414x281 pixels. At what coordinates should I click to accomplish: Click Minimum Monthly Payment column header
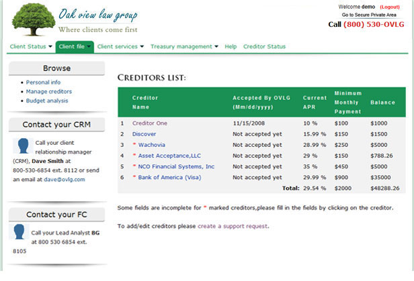point(348,103)
